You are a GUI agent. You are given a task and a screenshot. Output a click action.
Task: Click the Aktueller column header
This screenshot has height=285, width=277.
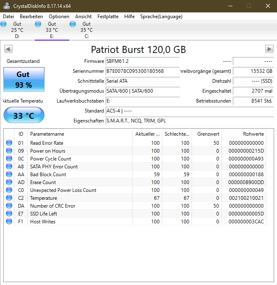(x=147, y=134)
